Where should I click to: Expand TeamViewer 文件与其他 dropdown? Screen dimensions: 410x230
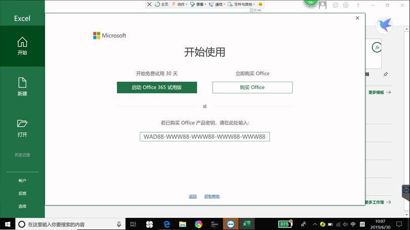(241, 4)
